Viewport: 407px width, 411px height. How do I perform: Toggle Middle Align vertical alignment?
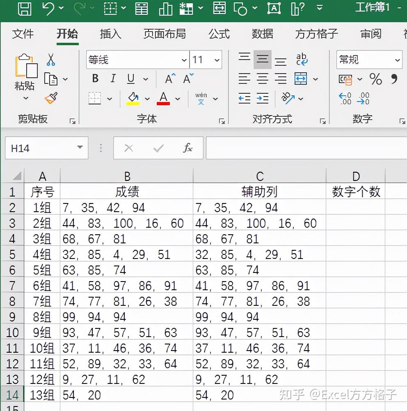point(263,59)
